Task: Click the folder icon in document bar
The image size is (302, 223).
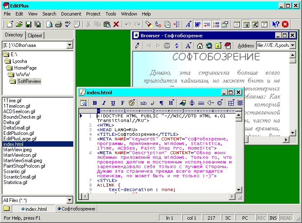Action: [x=6, y=208]
